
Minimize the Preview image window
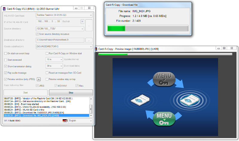[x=219, y=48]
